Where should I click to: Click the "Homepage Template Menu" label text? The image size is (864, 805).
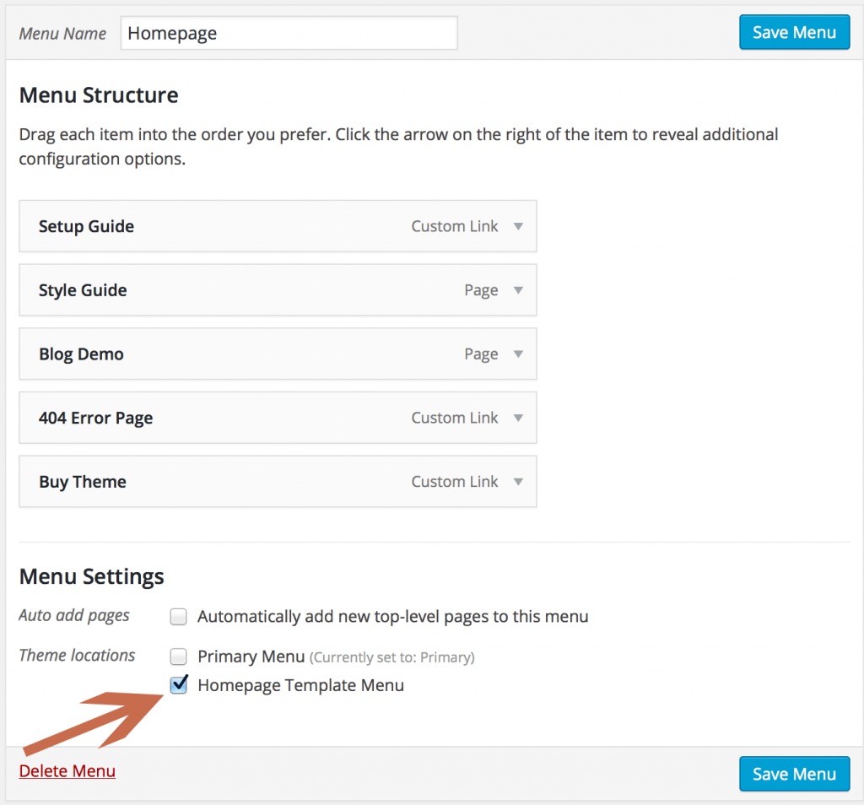click(x=300, y=685)
